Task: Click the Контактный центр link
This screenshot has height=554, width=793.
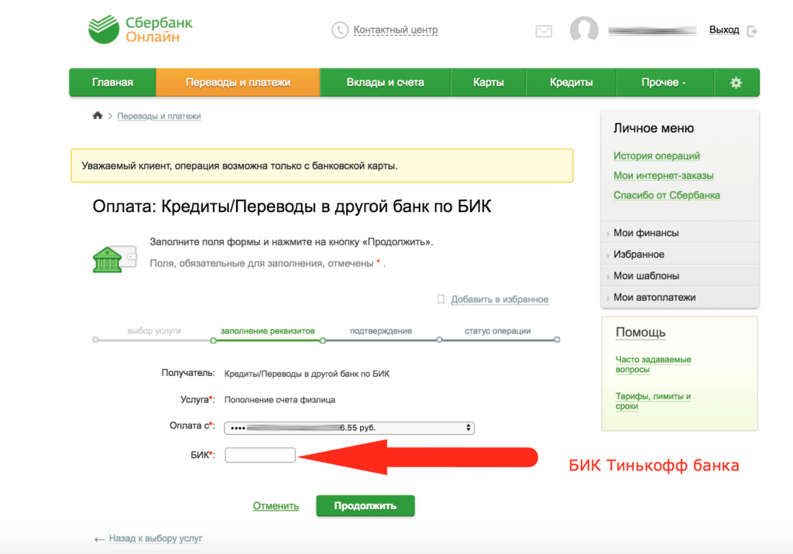Action: (x=396, y=30)
